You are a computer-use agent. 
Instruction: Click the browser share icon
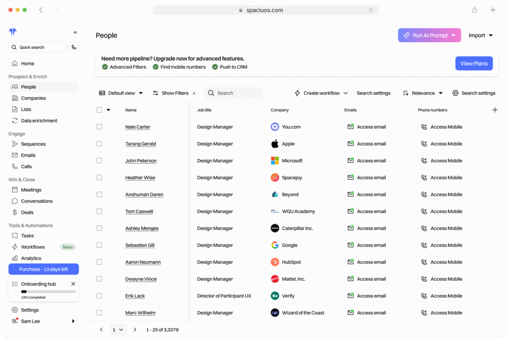coord(474,10)
